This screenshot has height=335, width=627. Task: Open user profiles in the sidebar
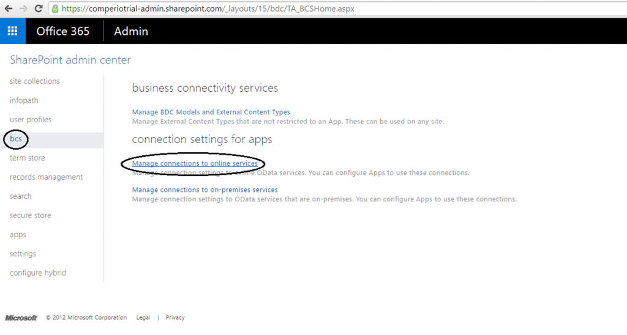(x=31, y=119)
